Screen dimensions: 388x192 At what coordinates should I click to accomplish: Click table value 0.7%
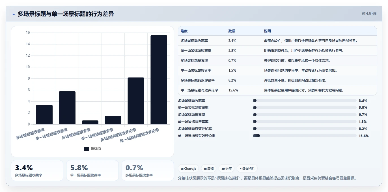click(232, 61)
